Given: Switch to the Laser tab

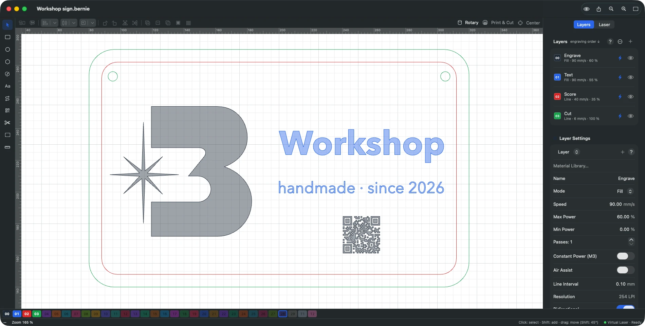Looking at the screenshot, I should [604, 24].
